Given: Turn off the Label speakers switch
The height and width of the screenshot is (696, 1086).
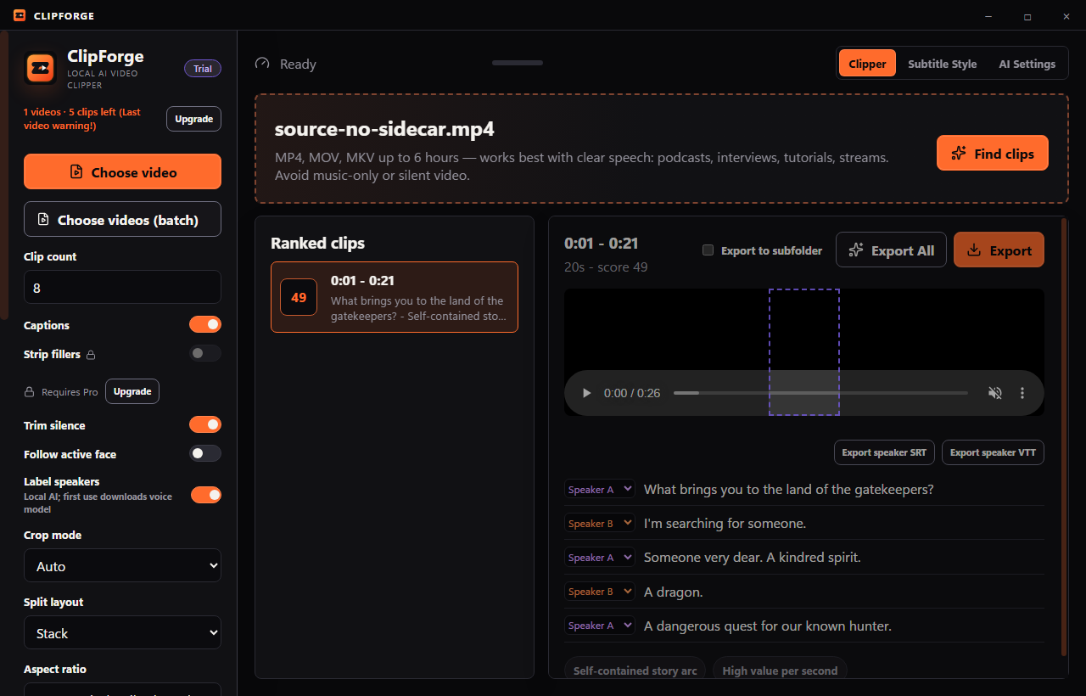Looking at the screenshot, I should [205, 494].
